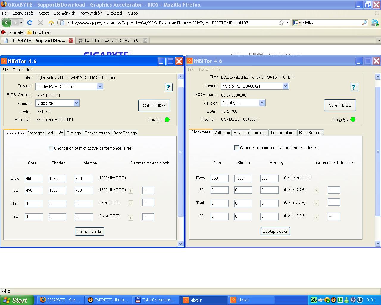
Task: Open Tools menu in left NiBiTor
Action: point(17,70)
